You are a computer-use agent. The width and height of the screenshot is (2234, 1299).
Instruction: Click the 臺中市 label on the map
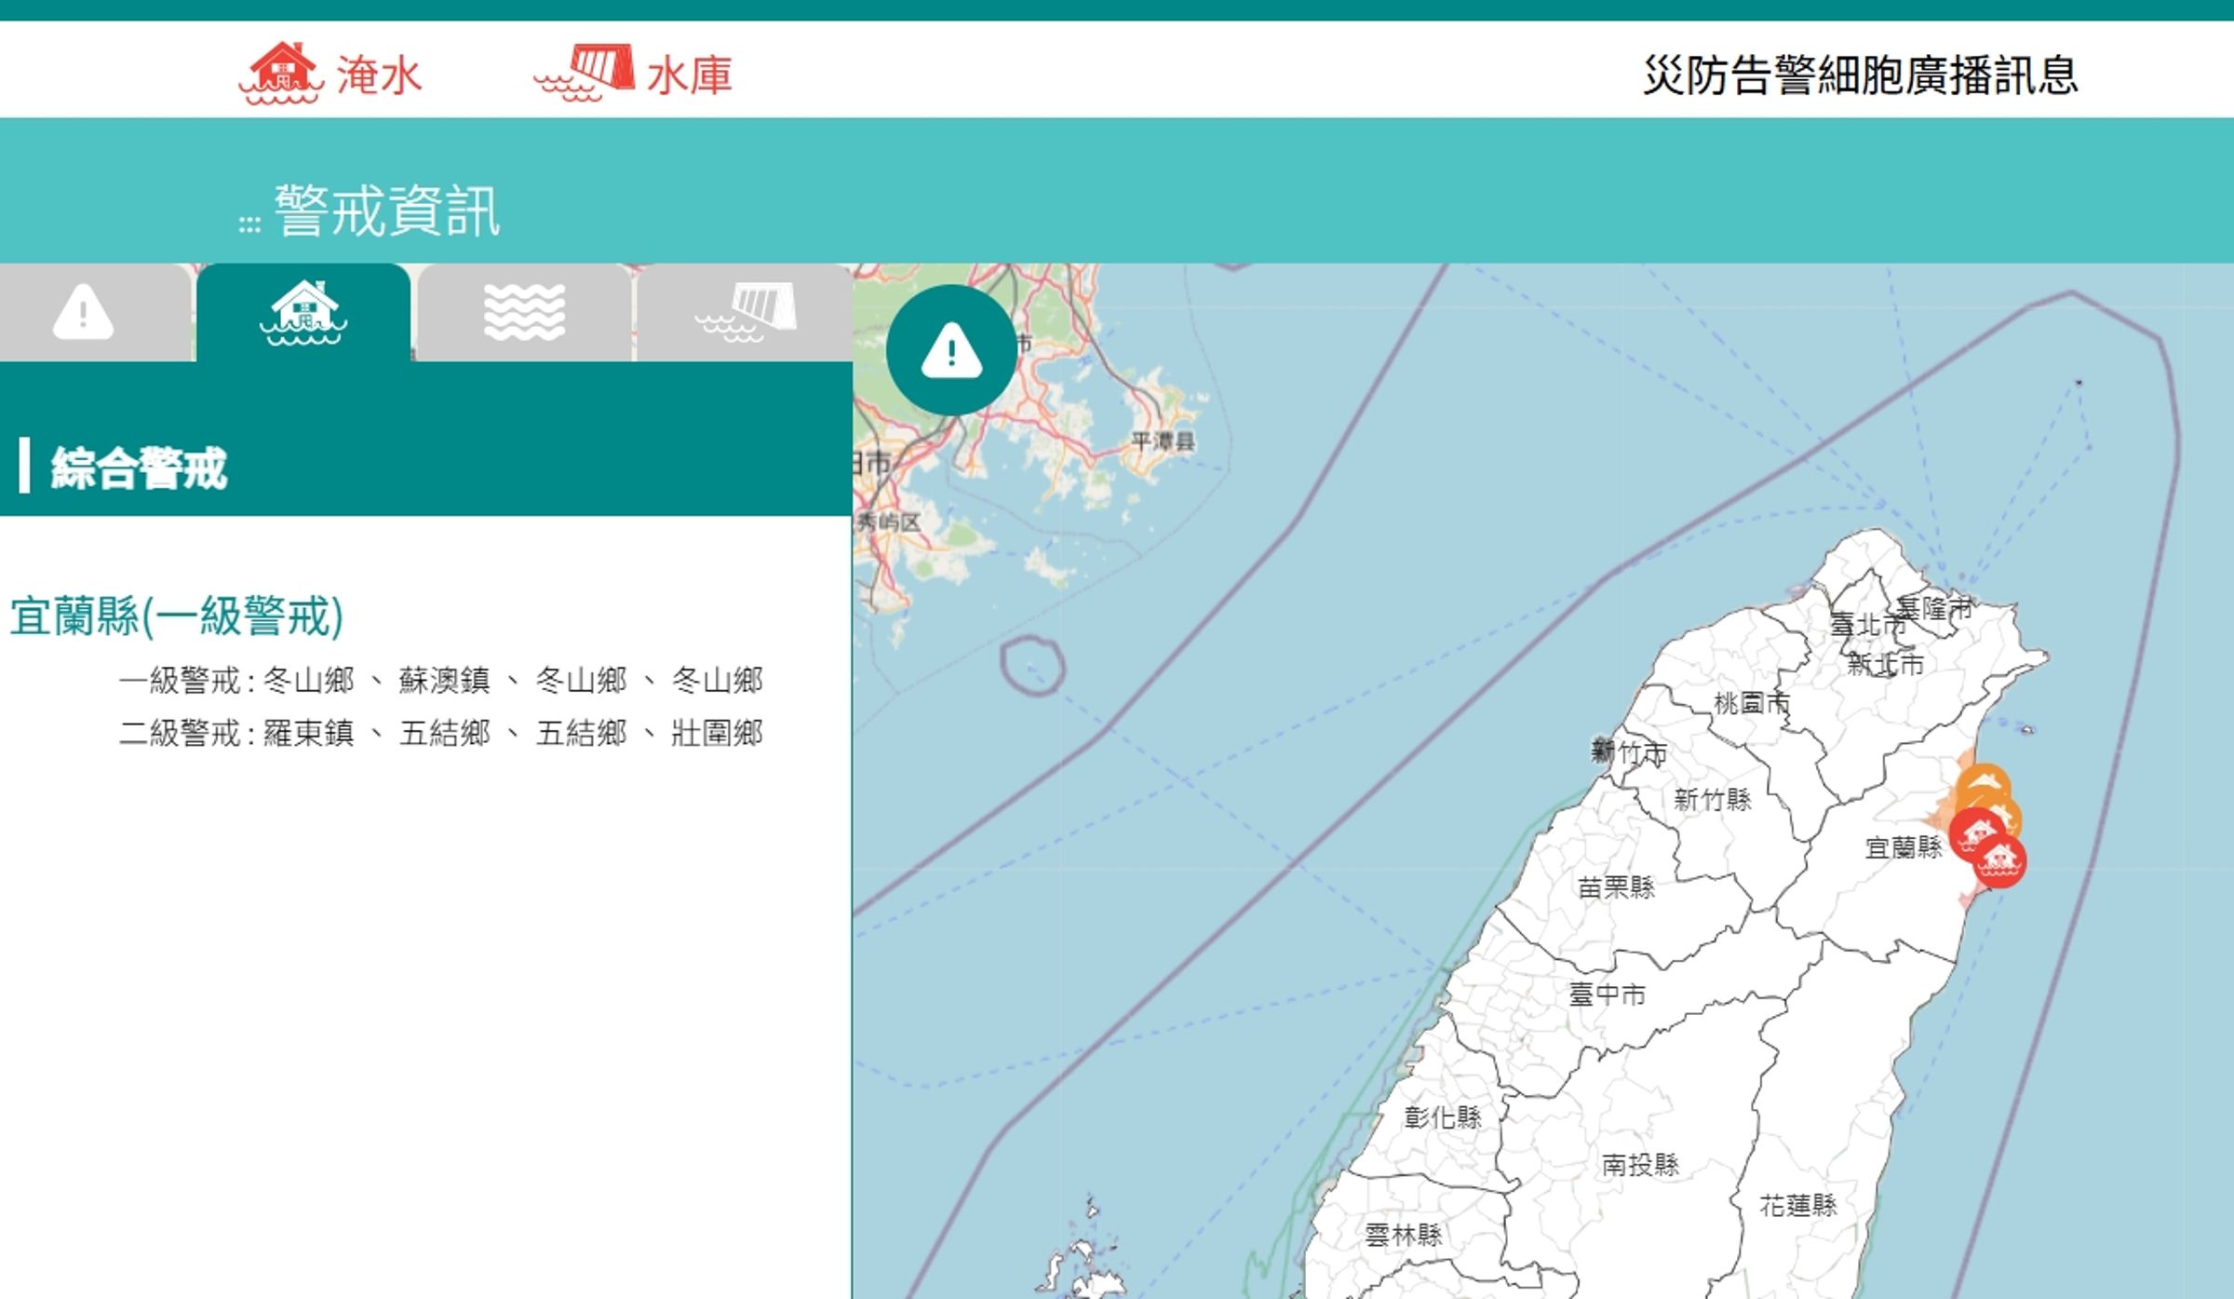click(x=1607, y=995)
